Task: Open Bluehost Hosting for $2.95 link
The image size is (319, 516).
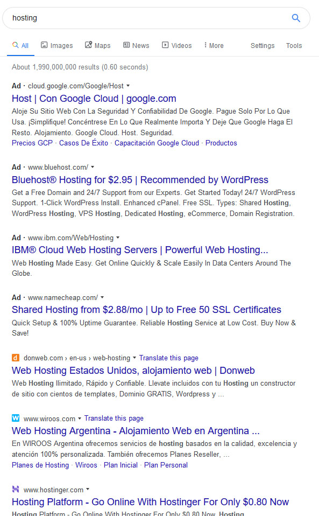Action: 140,180
